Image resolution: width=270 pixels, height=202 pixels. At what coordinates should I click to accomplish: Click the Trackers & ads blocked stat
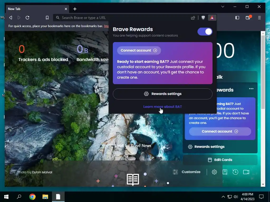click(x=43, y=53)
